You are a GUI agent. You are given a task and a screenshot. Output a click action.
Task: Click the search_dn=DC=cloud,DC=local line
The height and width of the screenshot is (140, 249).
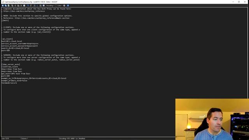pyautogui.click(x=15, y=48)
